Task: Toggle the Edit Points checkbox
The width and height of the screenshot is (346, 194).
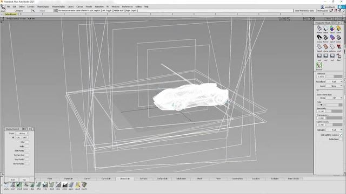Action: coord(26,151)
